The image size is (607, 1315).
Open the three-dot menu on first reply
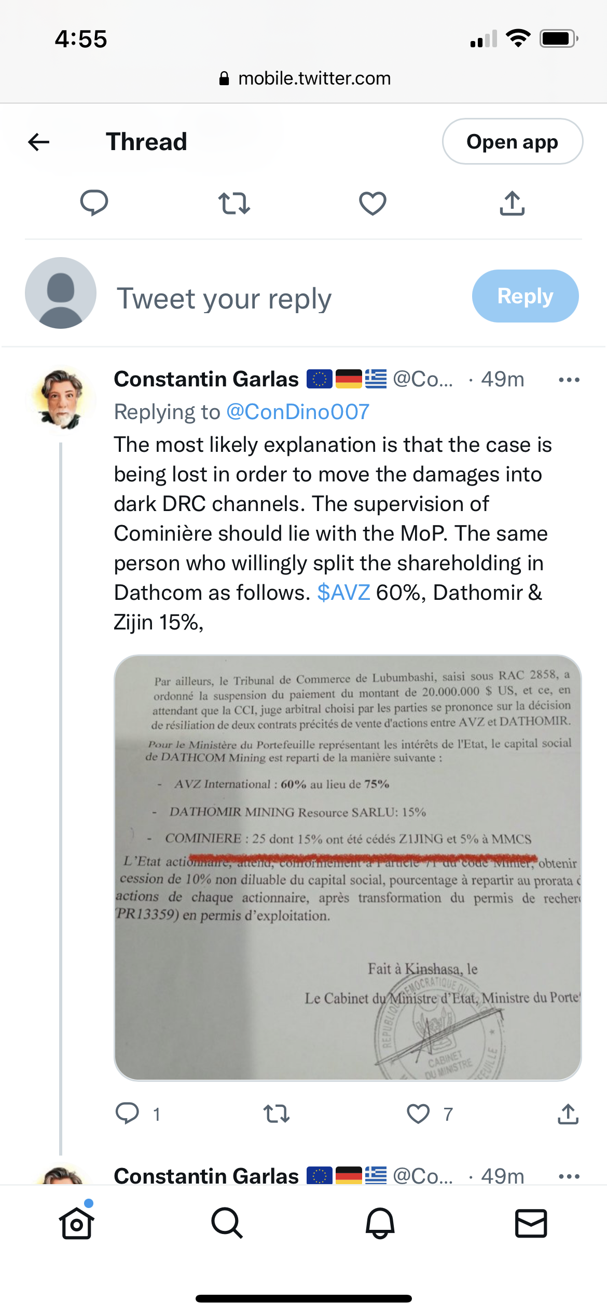[x=569, y=380]
